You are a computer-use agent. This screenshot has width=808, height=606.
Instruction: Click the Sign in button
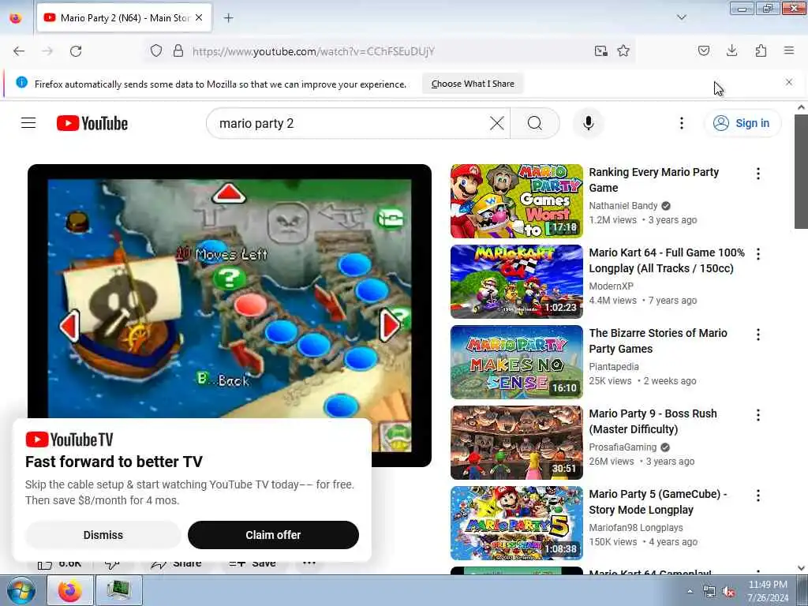click(x=743, y=123)
